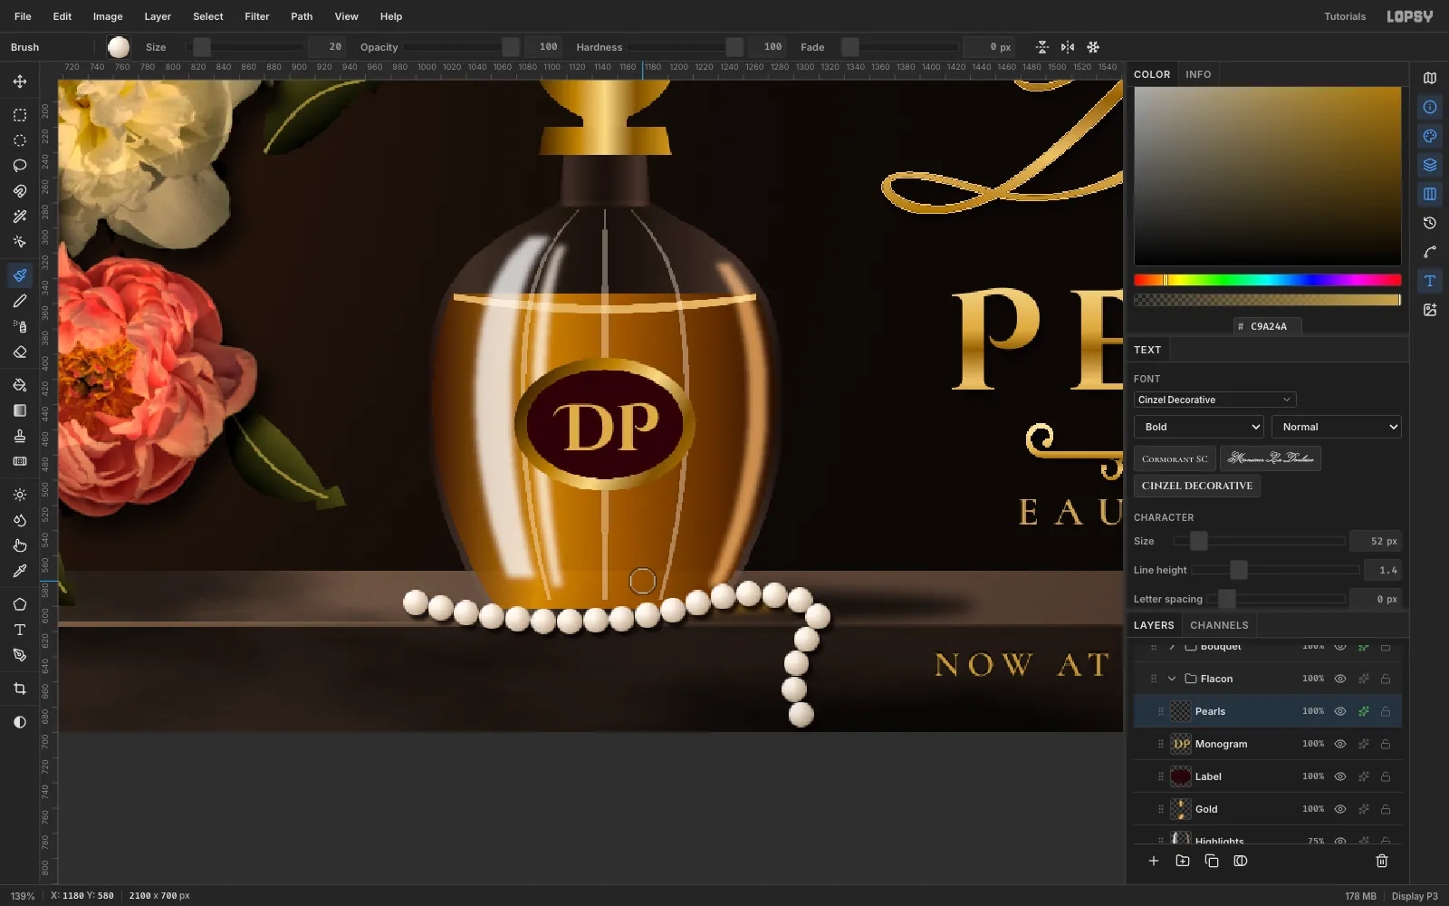Select the Pencil tool

pyautogui.click(x=20, y=301)
